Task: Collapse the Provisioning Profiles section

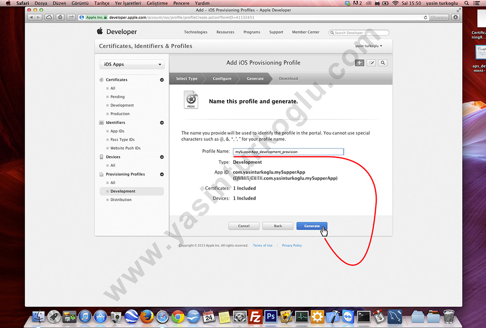Action: click(162, 174)
